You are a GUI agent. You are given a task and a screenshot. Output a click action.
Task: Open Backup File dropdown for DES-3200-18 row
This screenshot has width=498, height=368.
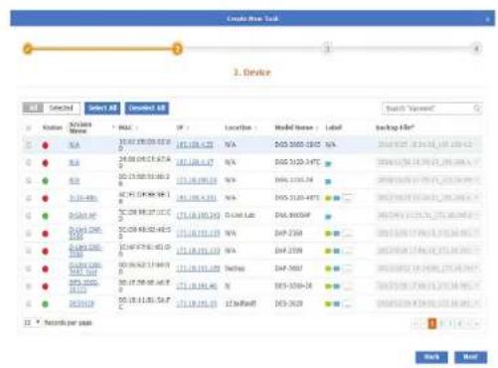[428, 285]
